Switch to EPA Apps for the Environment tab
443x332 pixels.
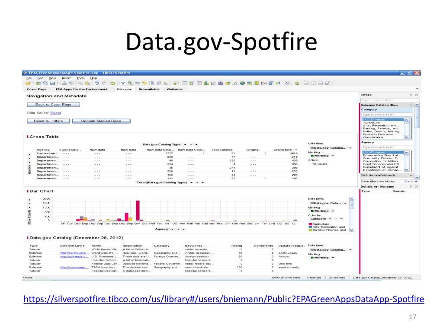(81, 89)
